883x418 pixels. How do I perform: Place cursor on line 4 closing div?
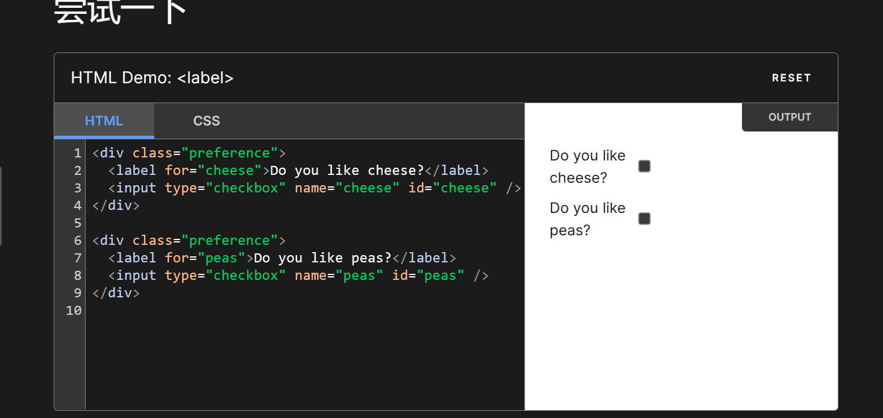click(x=116, y=206)
